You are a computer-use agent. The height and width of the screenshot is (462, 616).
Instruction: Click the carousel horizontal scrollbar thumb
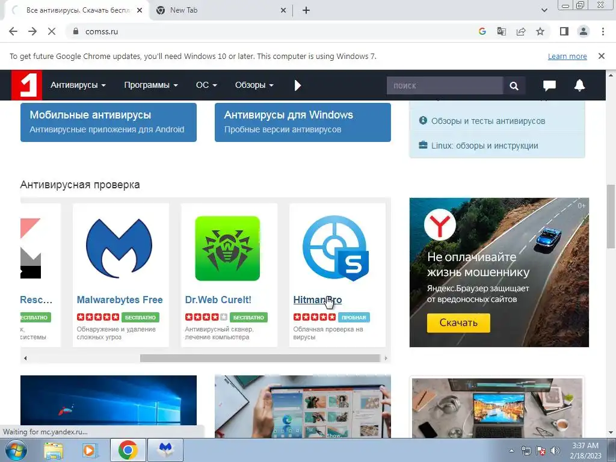click(x=260, y=359)
